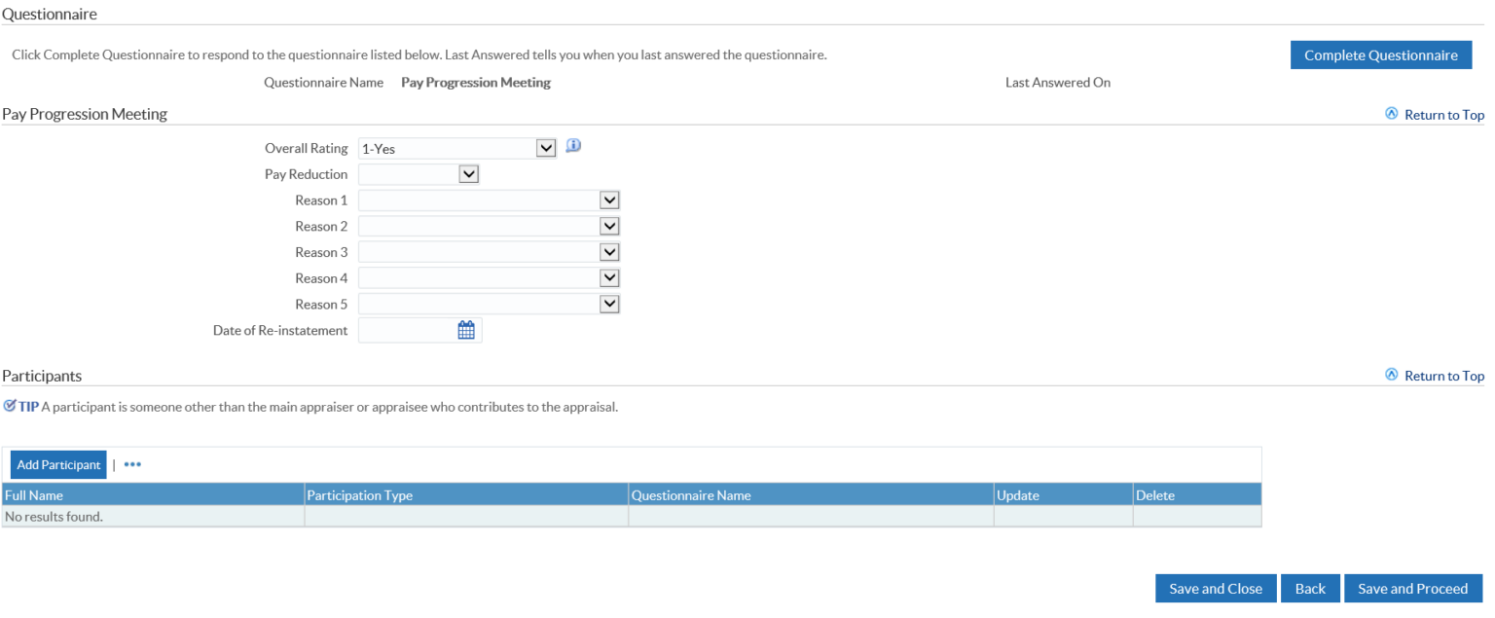Click Return to Top arrow icon in Participants section

pos(1391,375)
